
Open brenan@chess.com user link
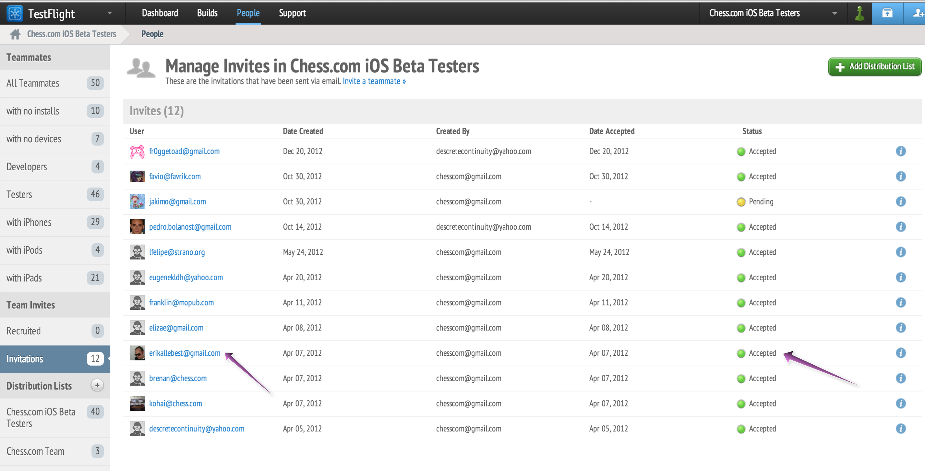(x=178, y=378)
